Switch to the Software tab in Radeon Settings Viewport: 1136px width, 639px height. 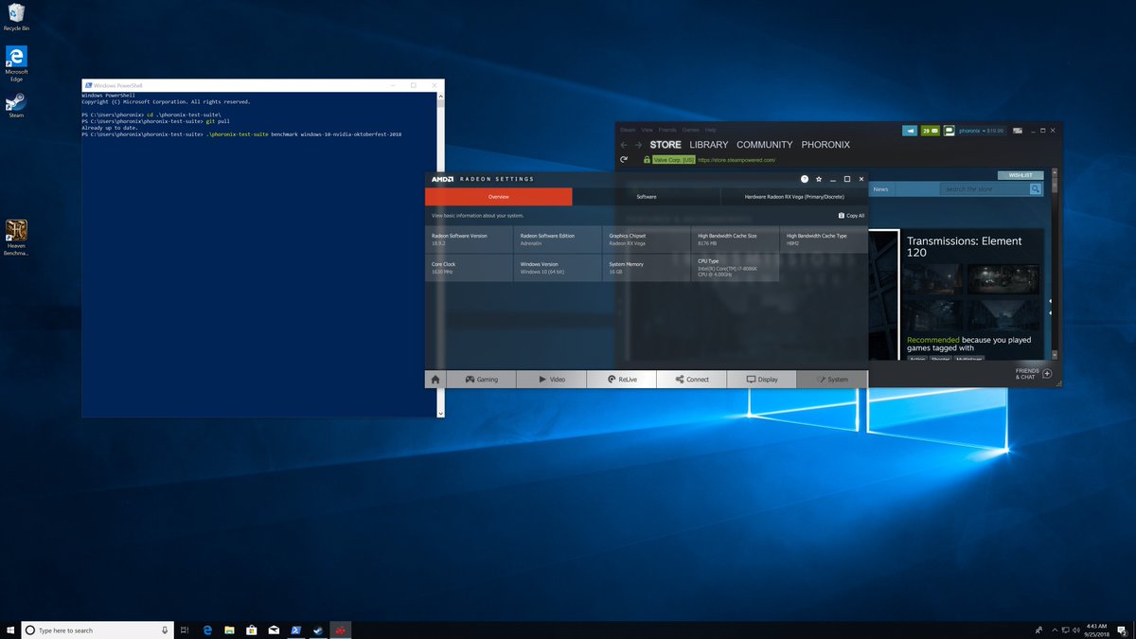(x=646, y=197)
